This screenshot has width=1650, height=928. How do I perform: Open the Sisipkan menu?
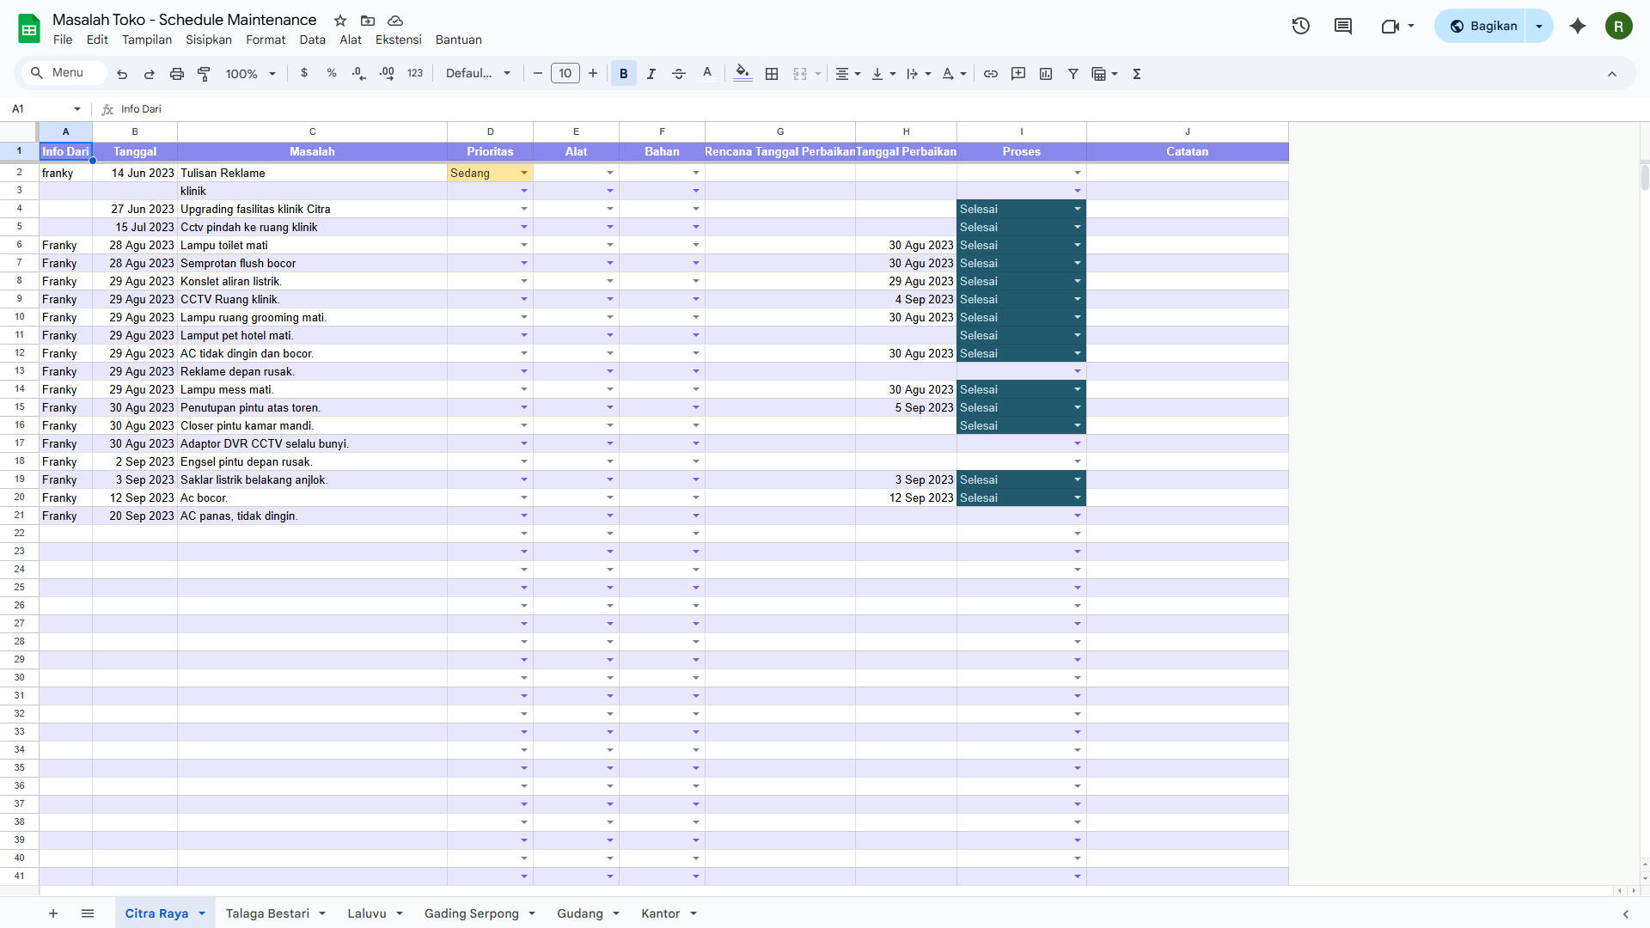pos(209,40)
